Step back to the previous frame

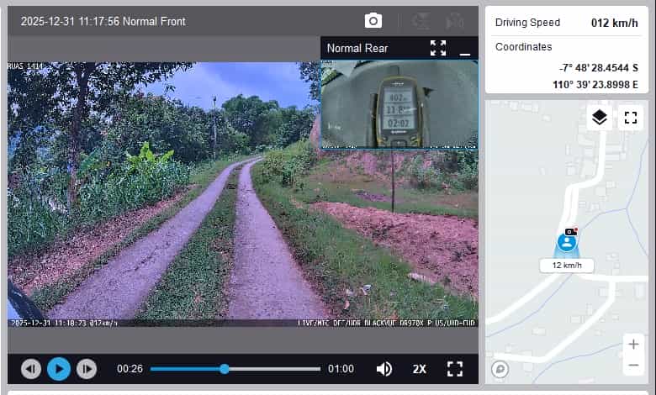[x=31, y=369]
